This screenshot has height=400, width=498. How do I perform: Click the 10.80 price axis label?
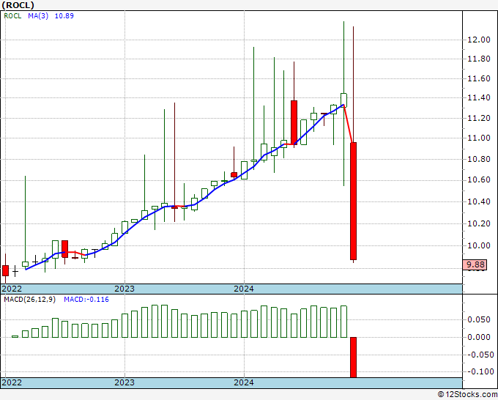[479, 159]
